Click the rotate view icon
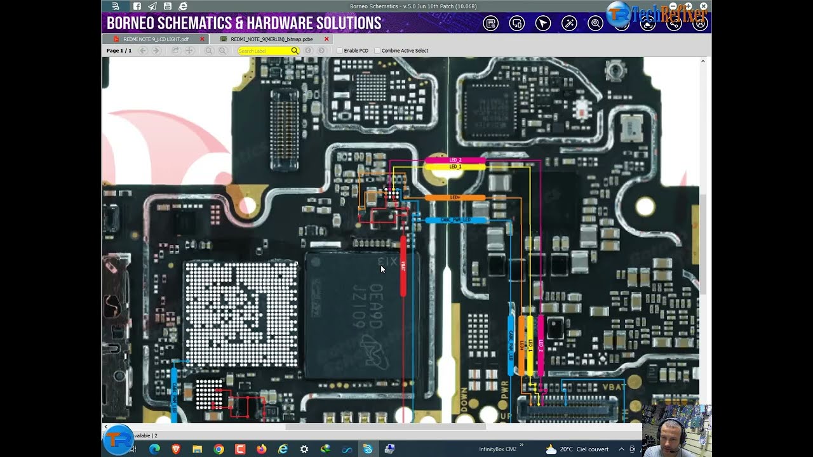This screenshot has width=813, height=457. [x=176, y=51]
